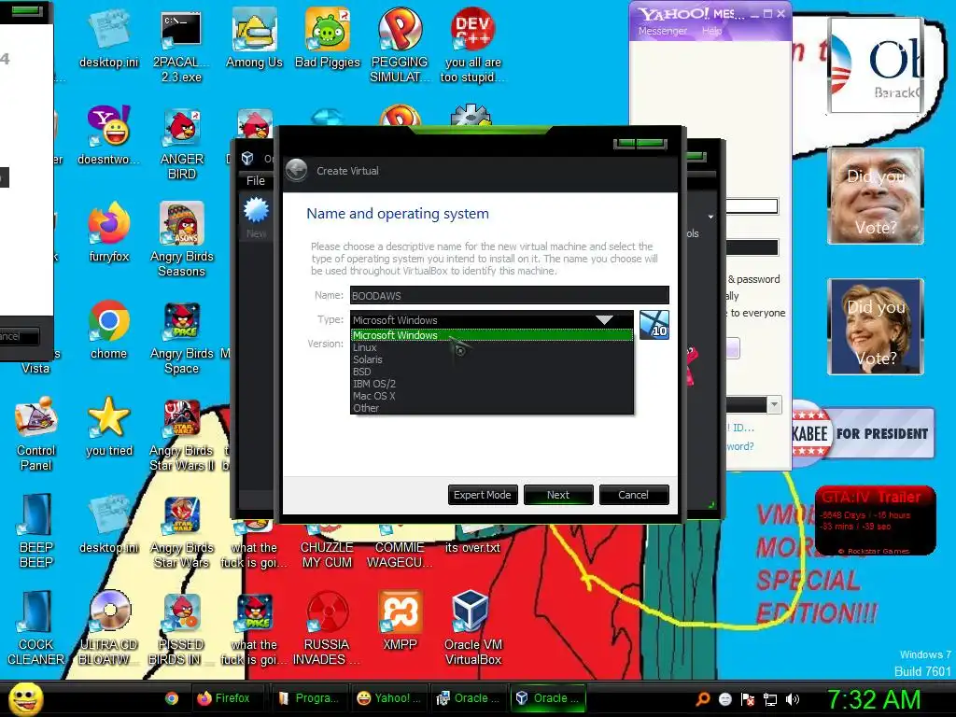Open the volume speaker tray icon
This screenshot has width=956, height=717.
tap(793, 699)
